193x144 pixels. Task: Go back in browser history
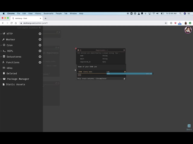click(x=3, y=23)
